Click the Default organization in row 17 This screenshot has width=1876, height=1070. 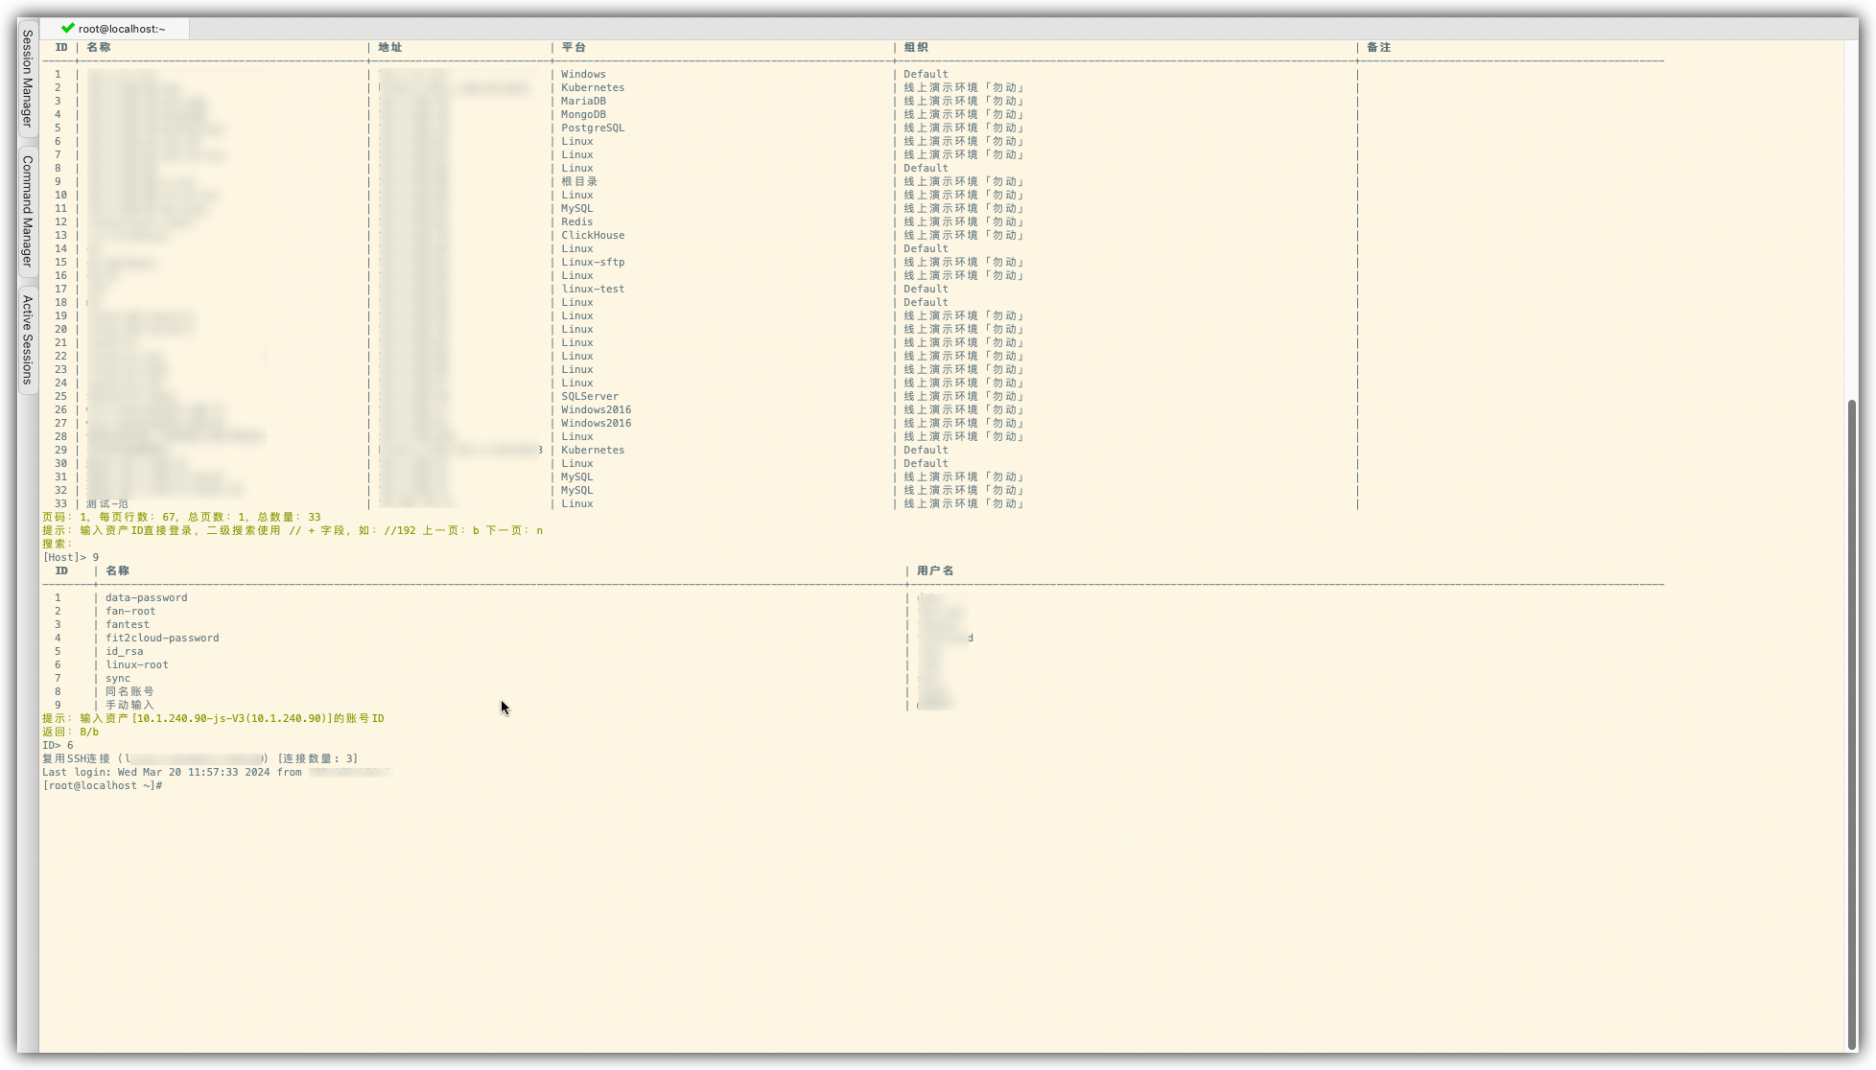[926, 289]
